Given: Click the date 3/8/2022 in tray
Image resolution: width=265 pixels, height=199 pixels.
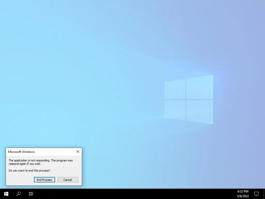Looking at the screenshot, I should [243, 196].
